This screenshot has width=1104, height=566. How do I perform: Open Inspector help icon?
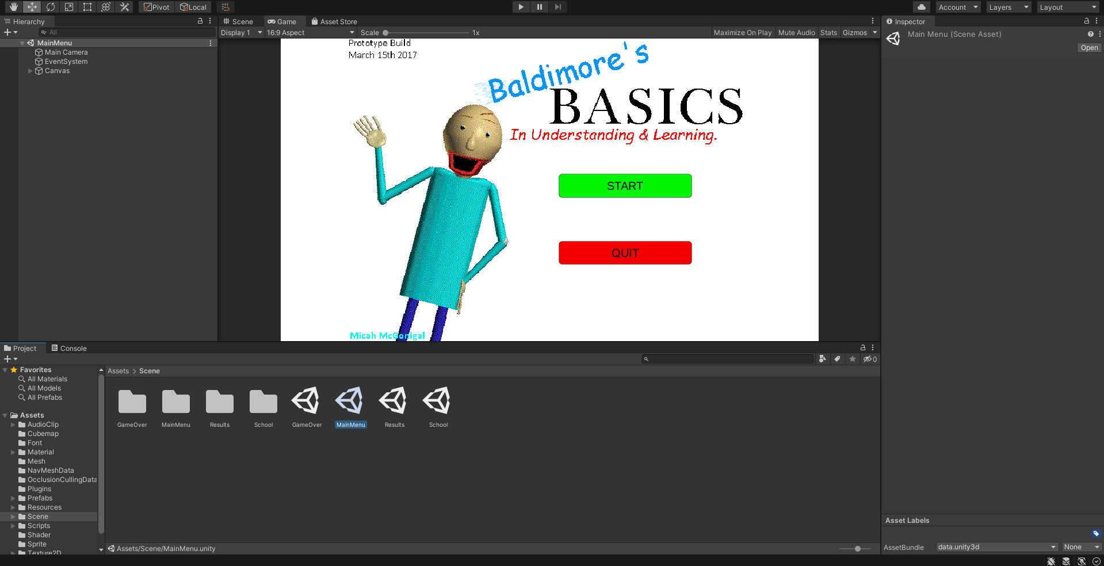point(1091,34)
